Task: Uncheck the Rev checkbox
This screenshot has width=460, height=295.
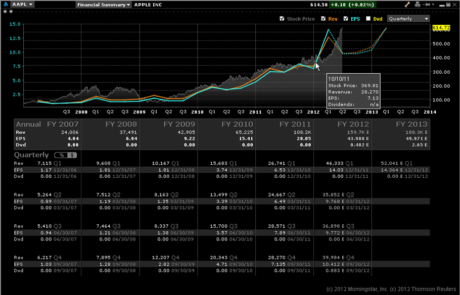Action: [x=324, y=19]
